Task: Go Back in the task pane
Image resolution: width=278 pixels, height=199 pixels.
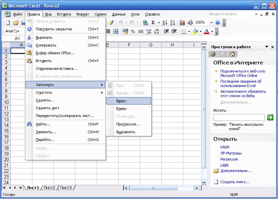Action: coord(213,54)
